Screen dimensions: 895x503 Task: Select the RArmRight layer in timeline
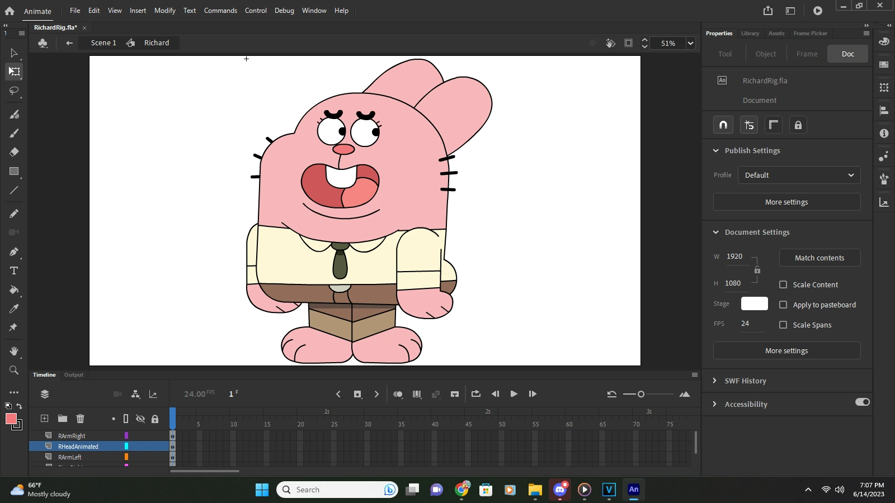(72, 436)
